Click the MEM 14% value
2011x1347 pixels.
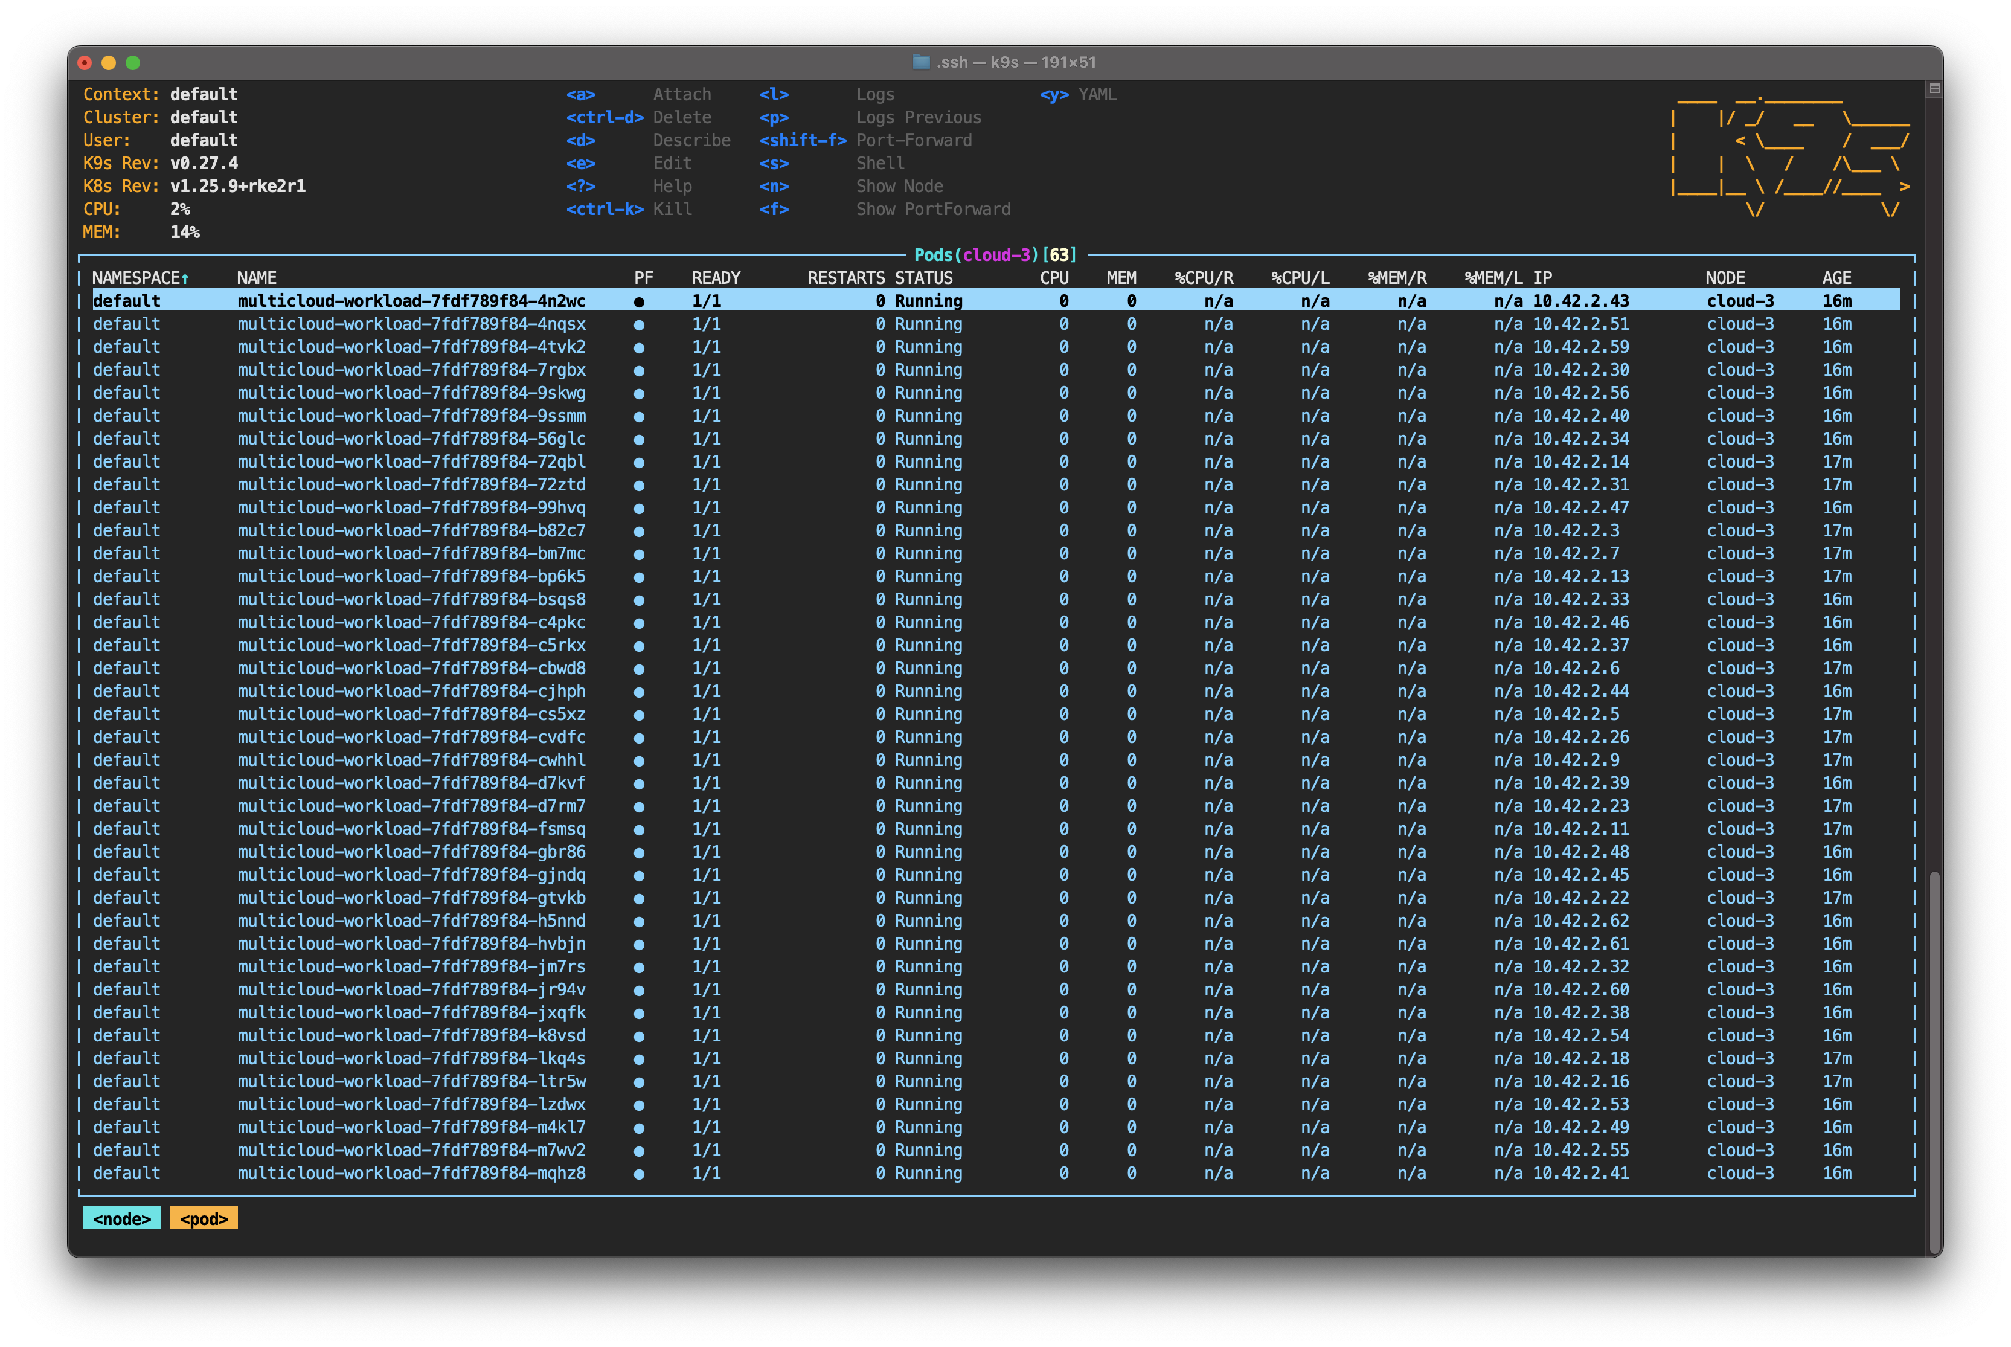click(185, 232)
